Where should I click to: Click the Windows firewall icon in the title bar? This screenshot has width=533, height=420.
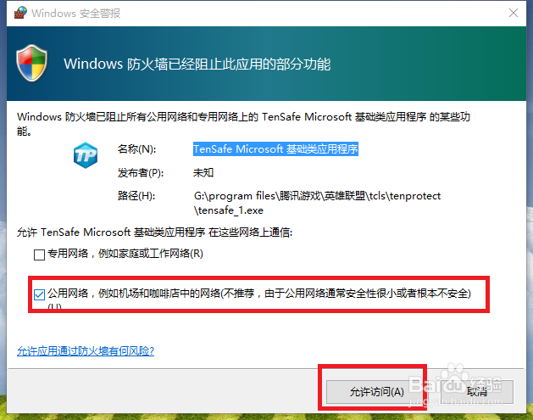(20, 13)
